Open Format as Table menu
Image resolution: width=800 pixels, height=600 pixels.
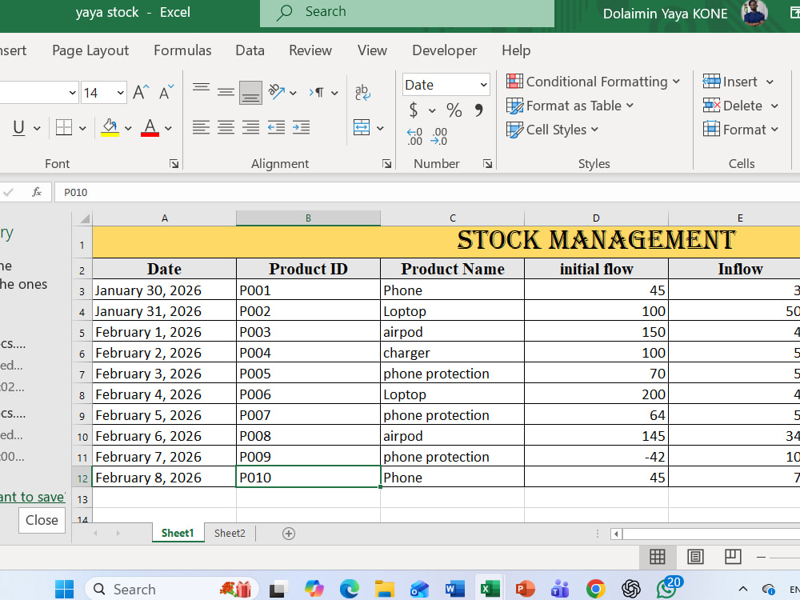tap(570, 106)
